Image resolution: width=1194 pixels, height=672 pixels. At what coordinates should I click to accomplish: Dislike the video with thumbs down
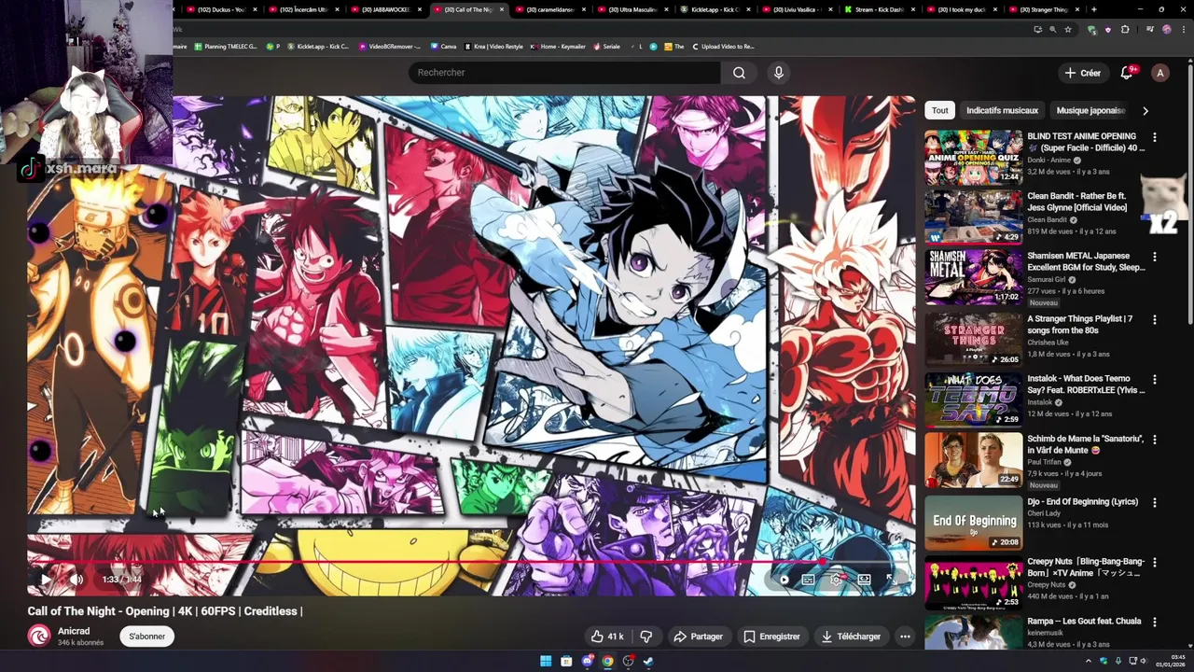646,637
